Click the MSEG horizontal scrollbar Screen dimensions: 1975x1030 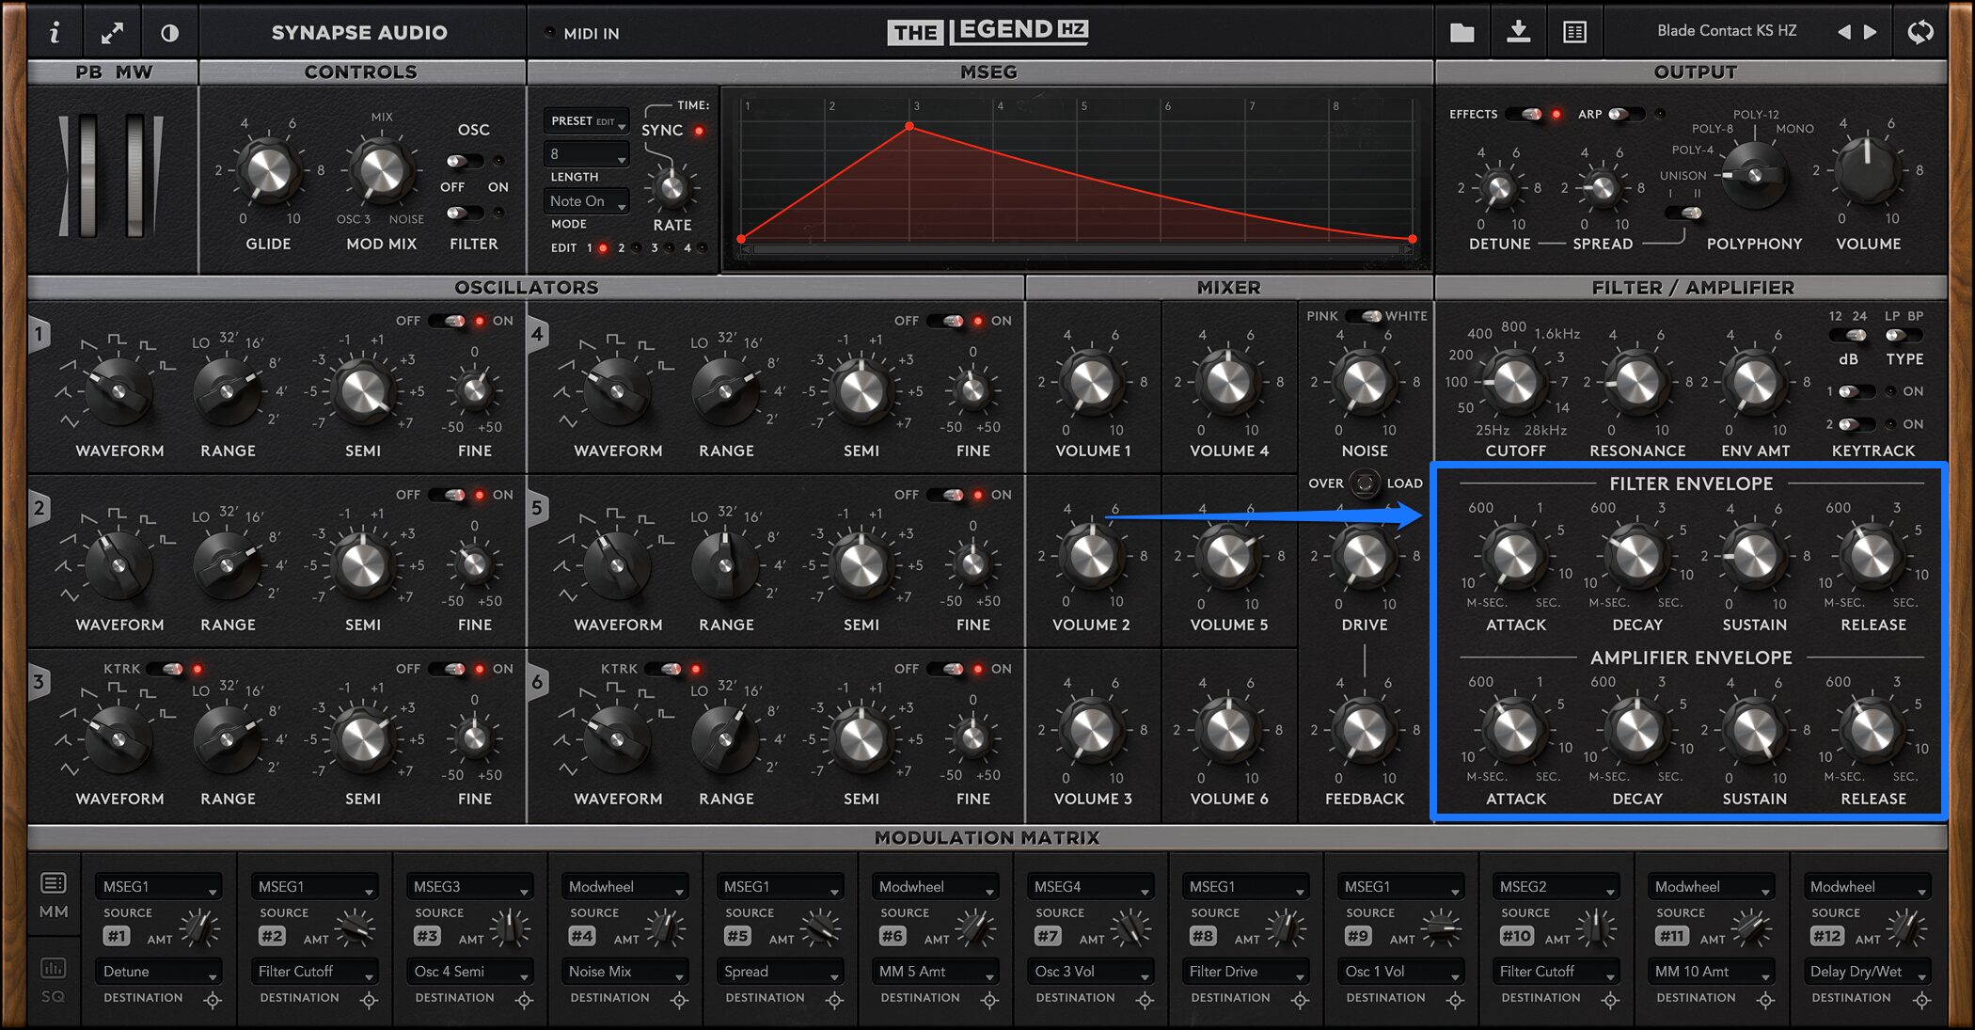point(1077,249)
